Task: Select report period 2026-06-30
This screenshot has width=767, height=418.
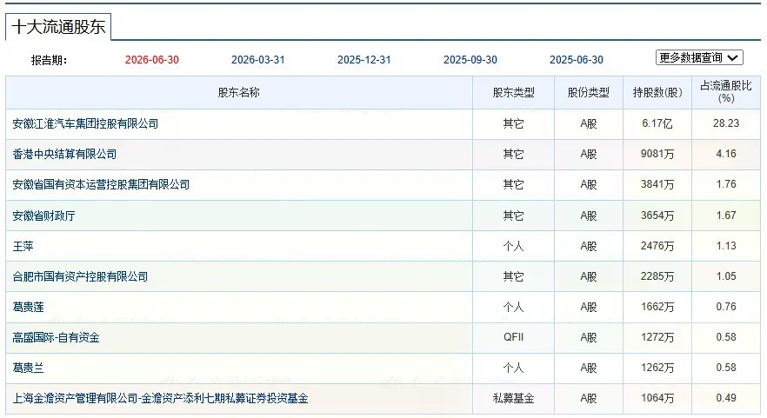Action: [151, 60]
